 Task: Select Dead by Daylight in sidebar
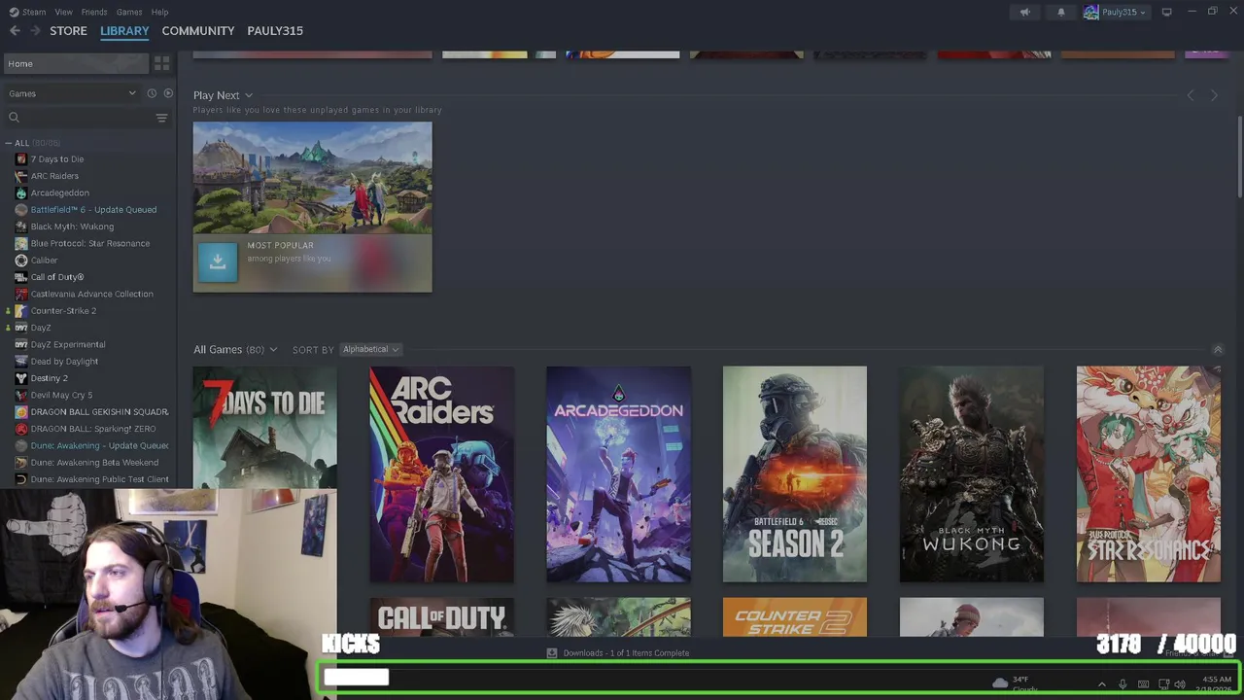pos(64,362)
